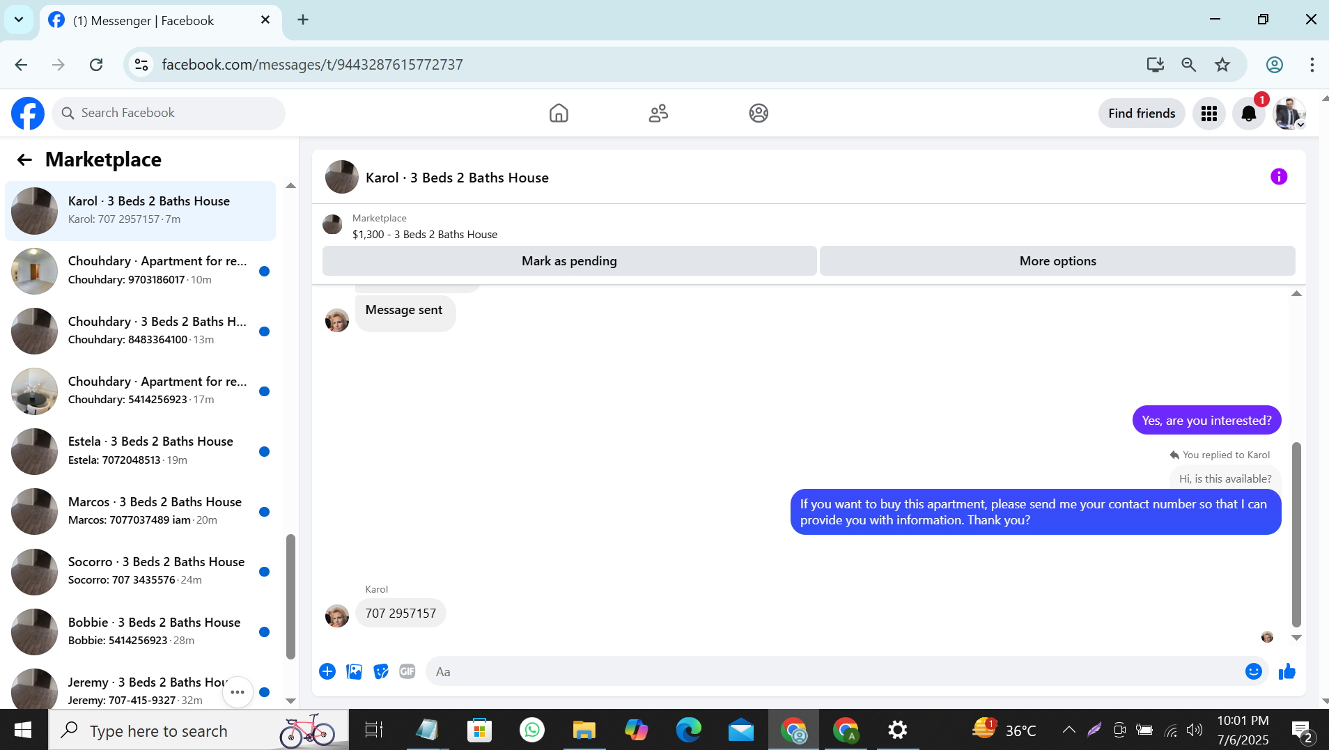Open the volume speaker tray icon
The width and height of the screenshot is (1329, 750).
[x=1195, y=730]
